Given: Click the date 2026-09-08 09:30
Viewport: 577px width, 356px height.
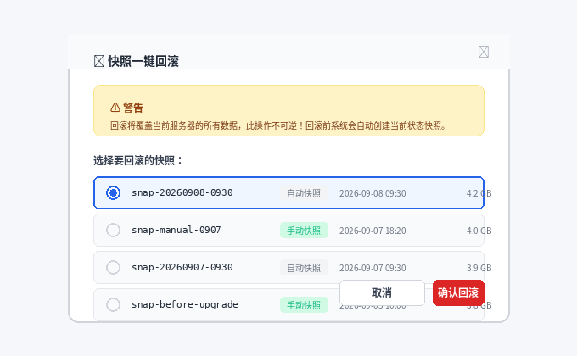Looking at the screenshot, I should (373, 193).
